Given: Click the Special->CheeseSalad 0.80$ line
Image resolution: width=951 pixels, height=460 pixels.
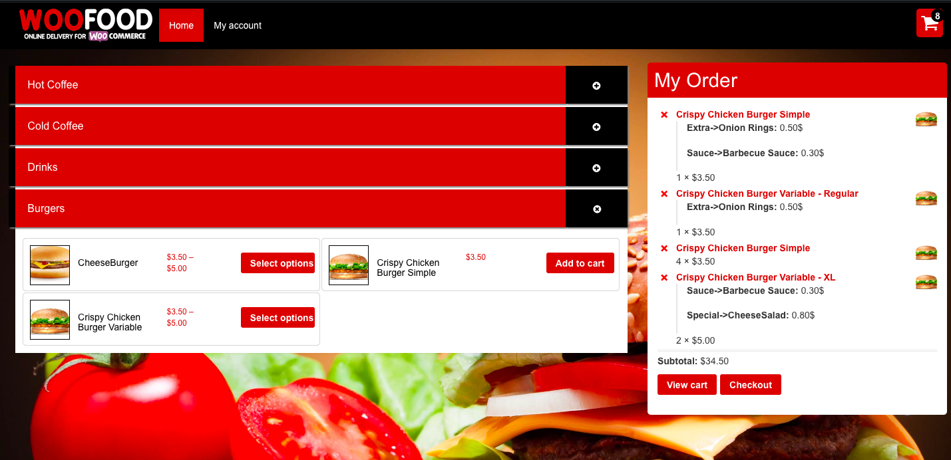Looking at the screenshot, I should pos(751,315).
